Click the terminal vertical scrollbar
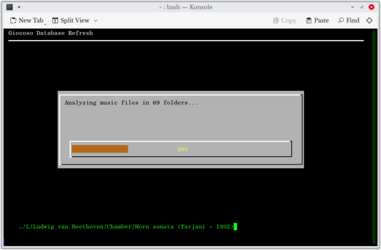This screenshot has height=250, width=381. [x=374, y=137]
